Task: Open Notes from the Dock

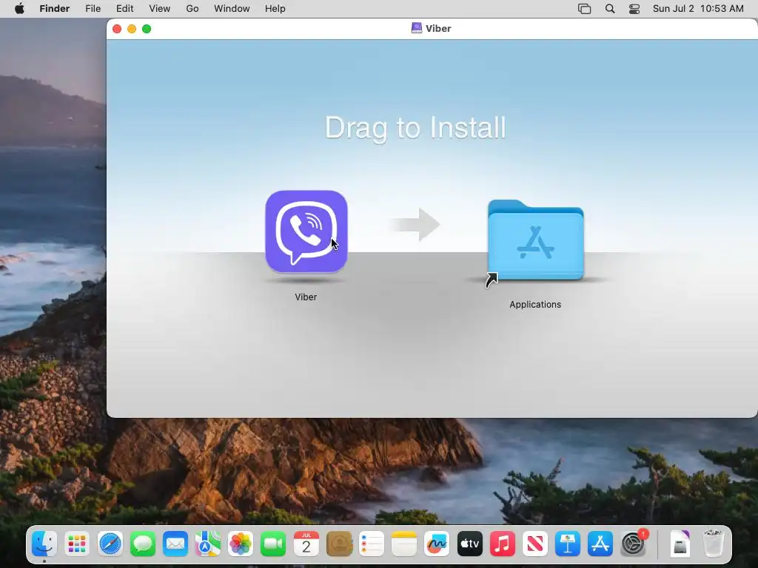Action: (x=404, y=544)
